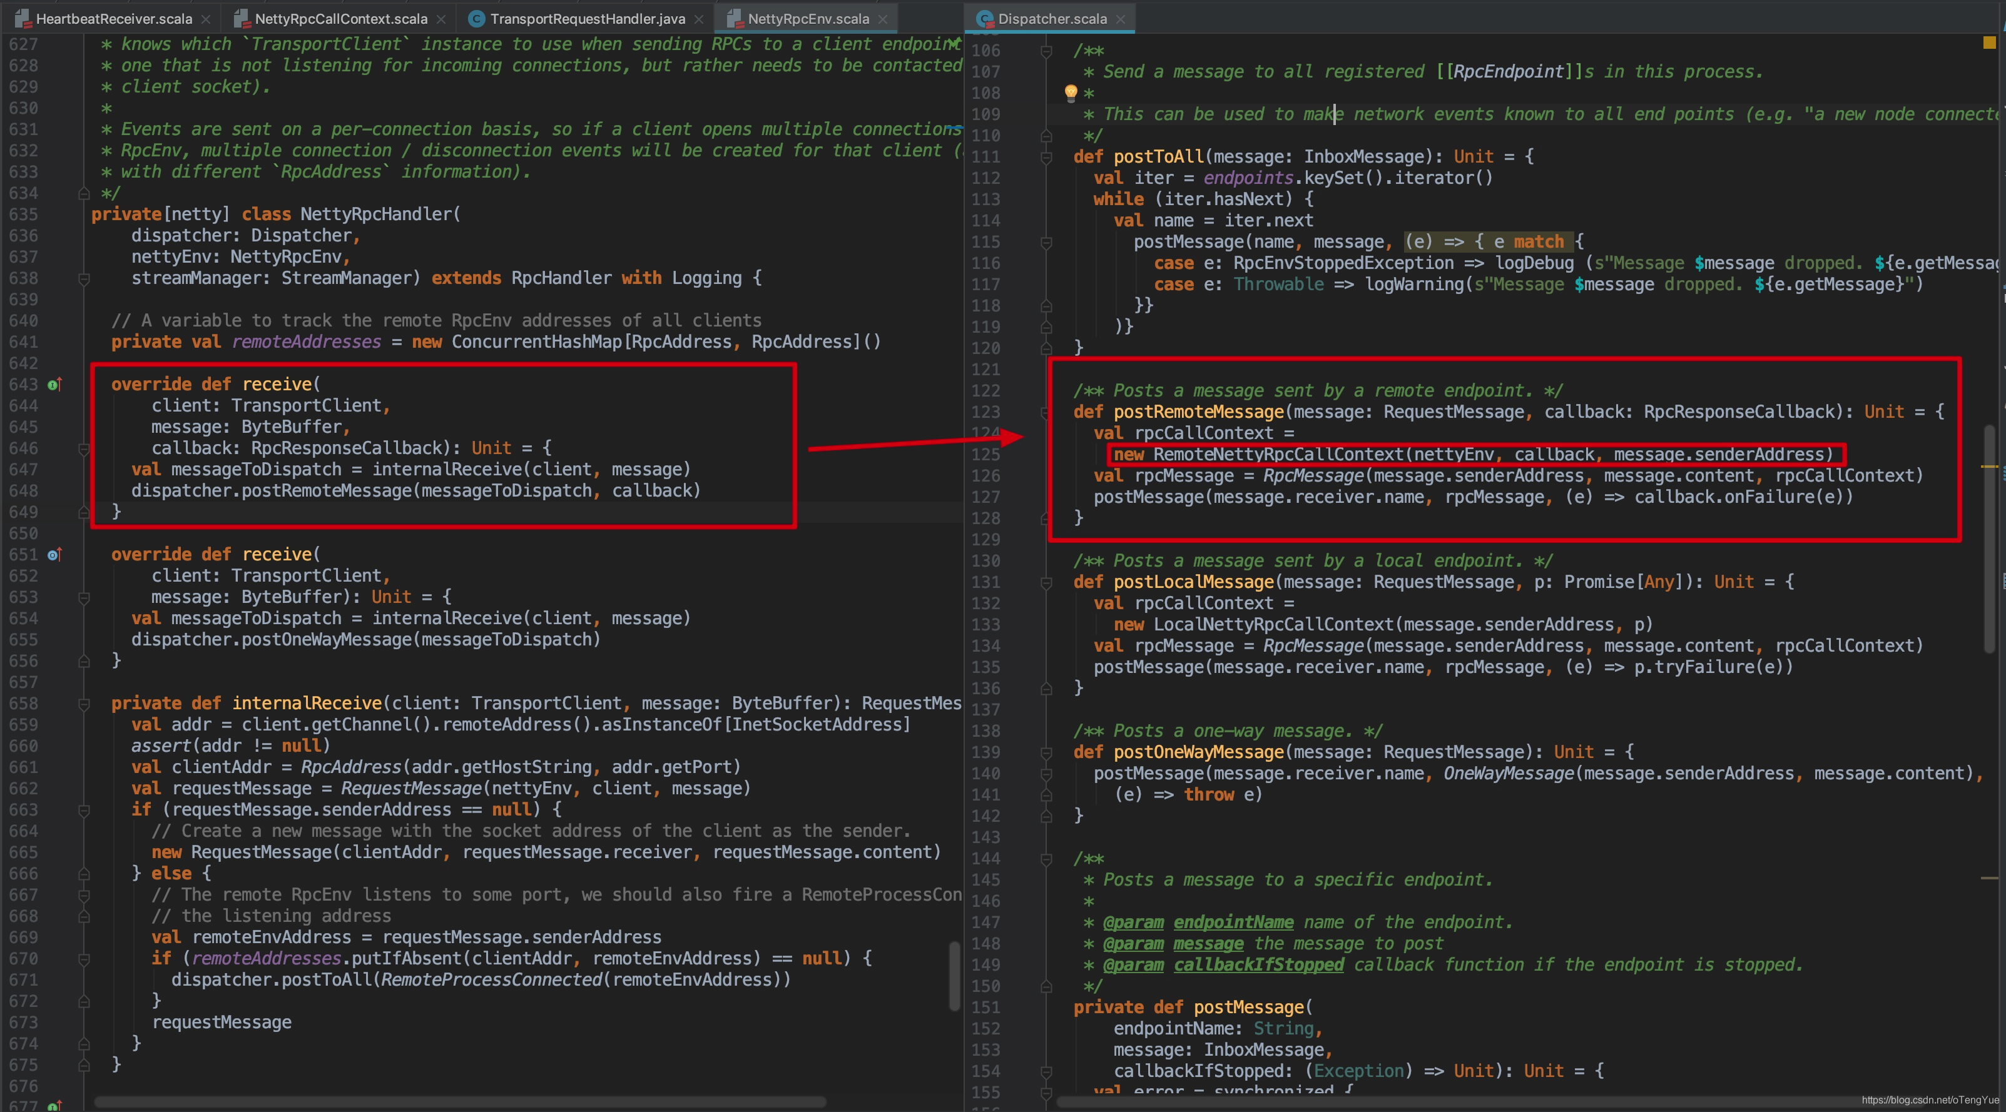Click RemoteNettyRpcCallContext on line 125
The width and height of the screenshot is (2006, 1112).
pos(1278,455)
